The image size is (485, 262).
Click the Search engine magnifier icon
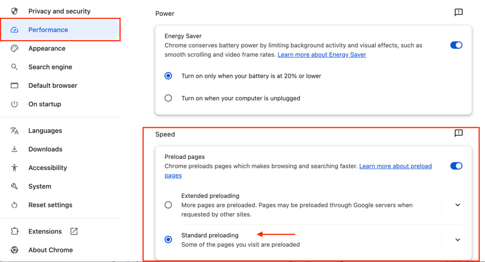[14, 67]
